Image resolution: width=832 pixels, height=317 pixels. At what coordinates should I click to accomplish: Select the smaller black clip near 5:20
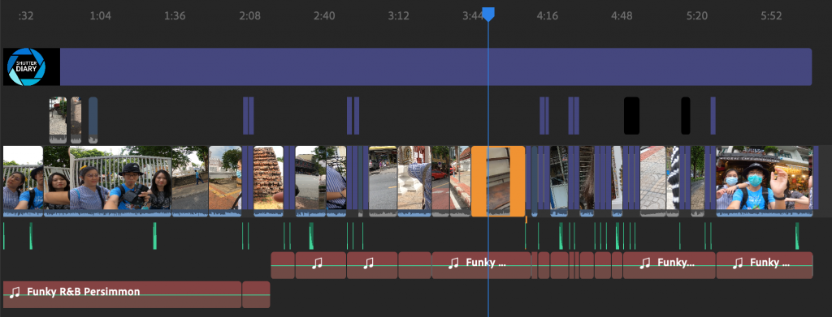686,115
